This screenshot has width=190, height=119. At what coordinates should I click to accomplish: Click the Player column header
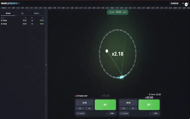3,18
